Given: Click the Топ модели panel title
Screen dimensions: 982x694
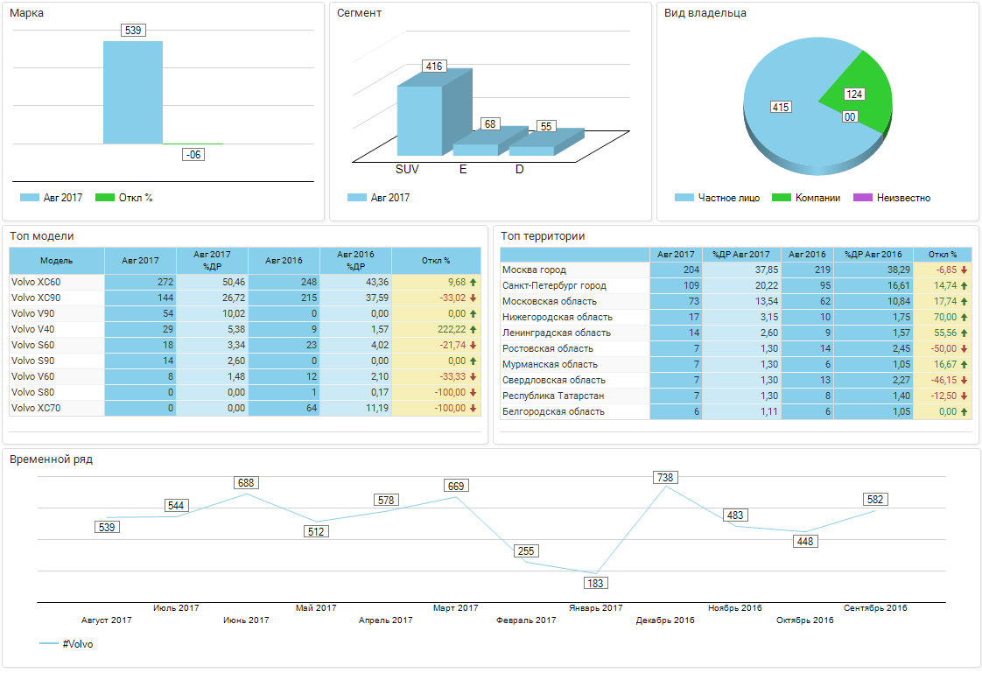Looking at the screenshot, I should (x=42, y=236).
